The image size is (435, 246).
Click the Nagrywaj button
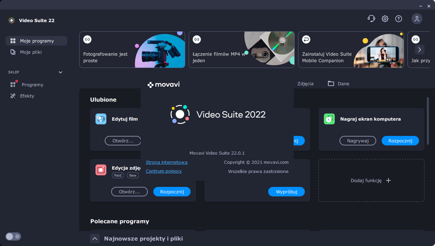358,141
